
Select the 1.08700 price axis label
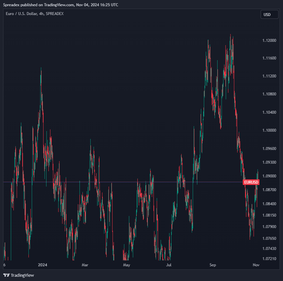point(269,190)
